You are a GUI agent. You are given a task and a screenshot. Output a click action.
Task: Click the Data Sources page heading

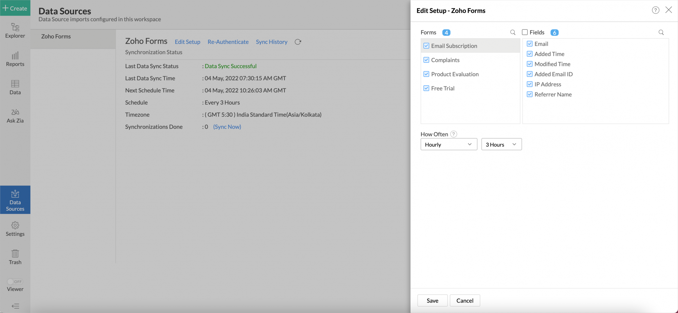click(x=65, y=11)
